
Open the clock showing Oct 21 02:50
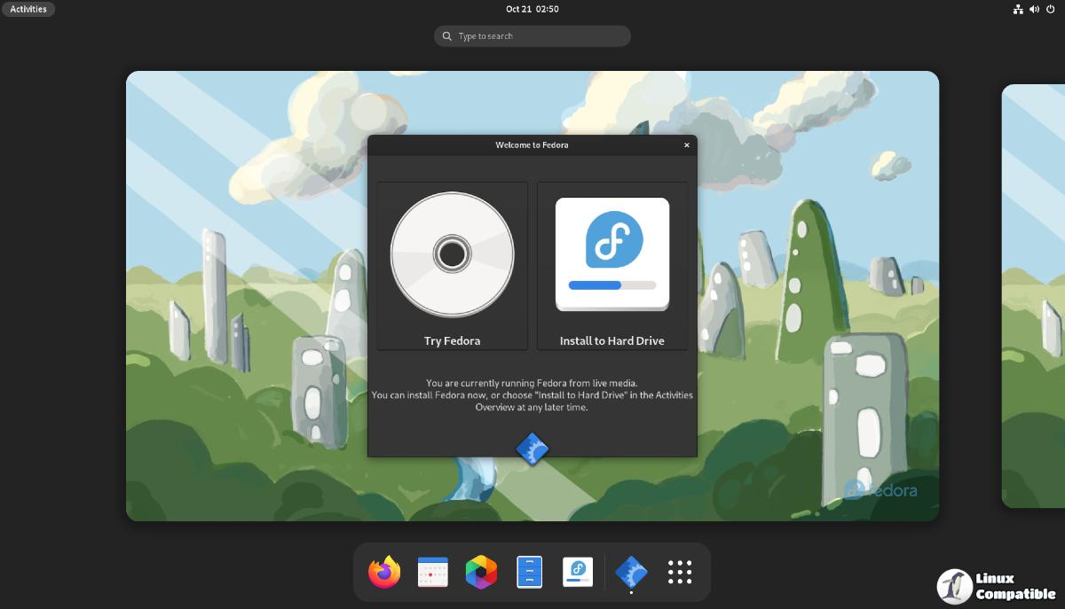pos(532,9)
